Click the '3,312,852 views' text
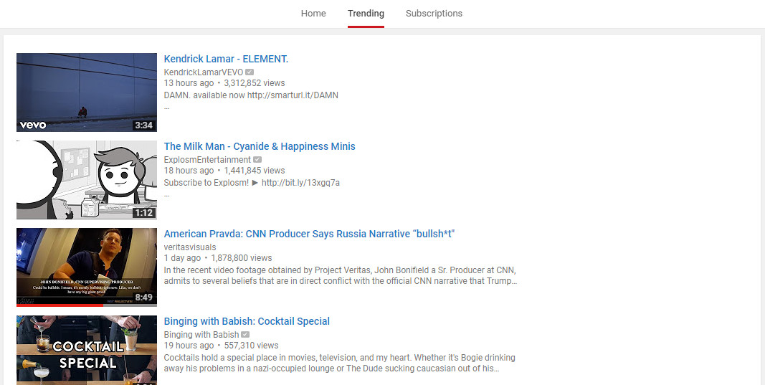 tap(255, 83)
